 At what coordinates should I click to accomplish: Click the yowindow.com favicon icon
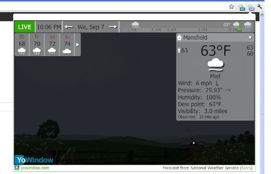(17, 168)
